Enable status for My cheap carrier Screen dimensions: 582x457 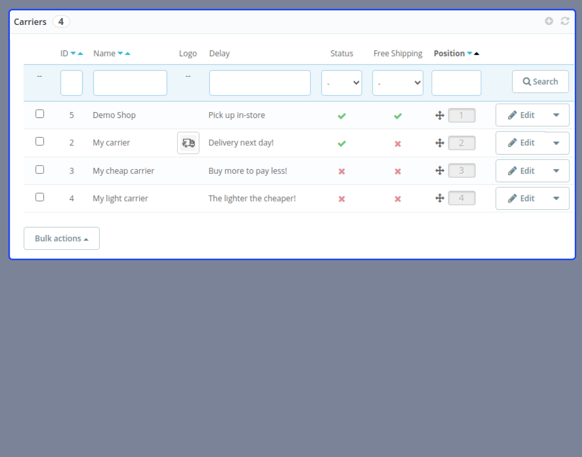tap(342, 171)
